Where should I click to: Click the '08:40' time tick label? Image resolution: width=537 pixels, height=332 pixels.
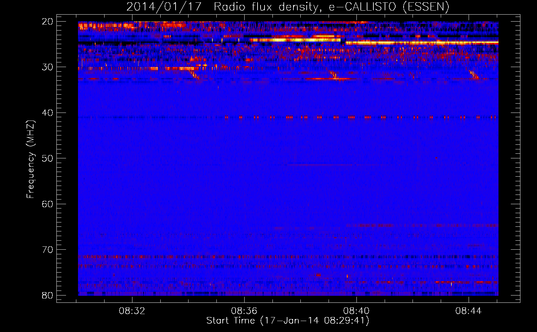(356, 311)
